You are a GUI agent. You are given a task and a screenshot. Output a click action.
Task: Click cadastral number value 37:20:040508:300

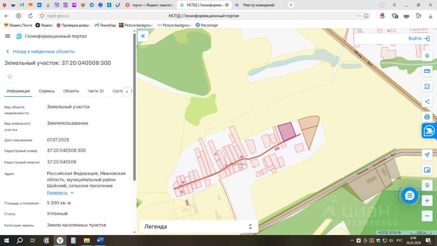66,150
